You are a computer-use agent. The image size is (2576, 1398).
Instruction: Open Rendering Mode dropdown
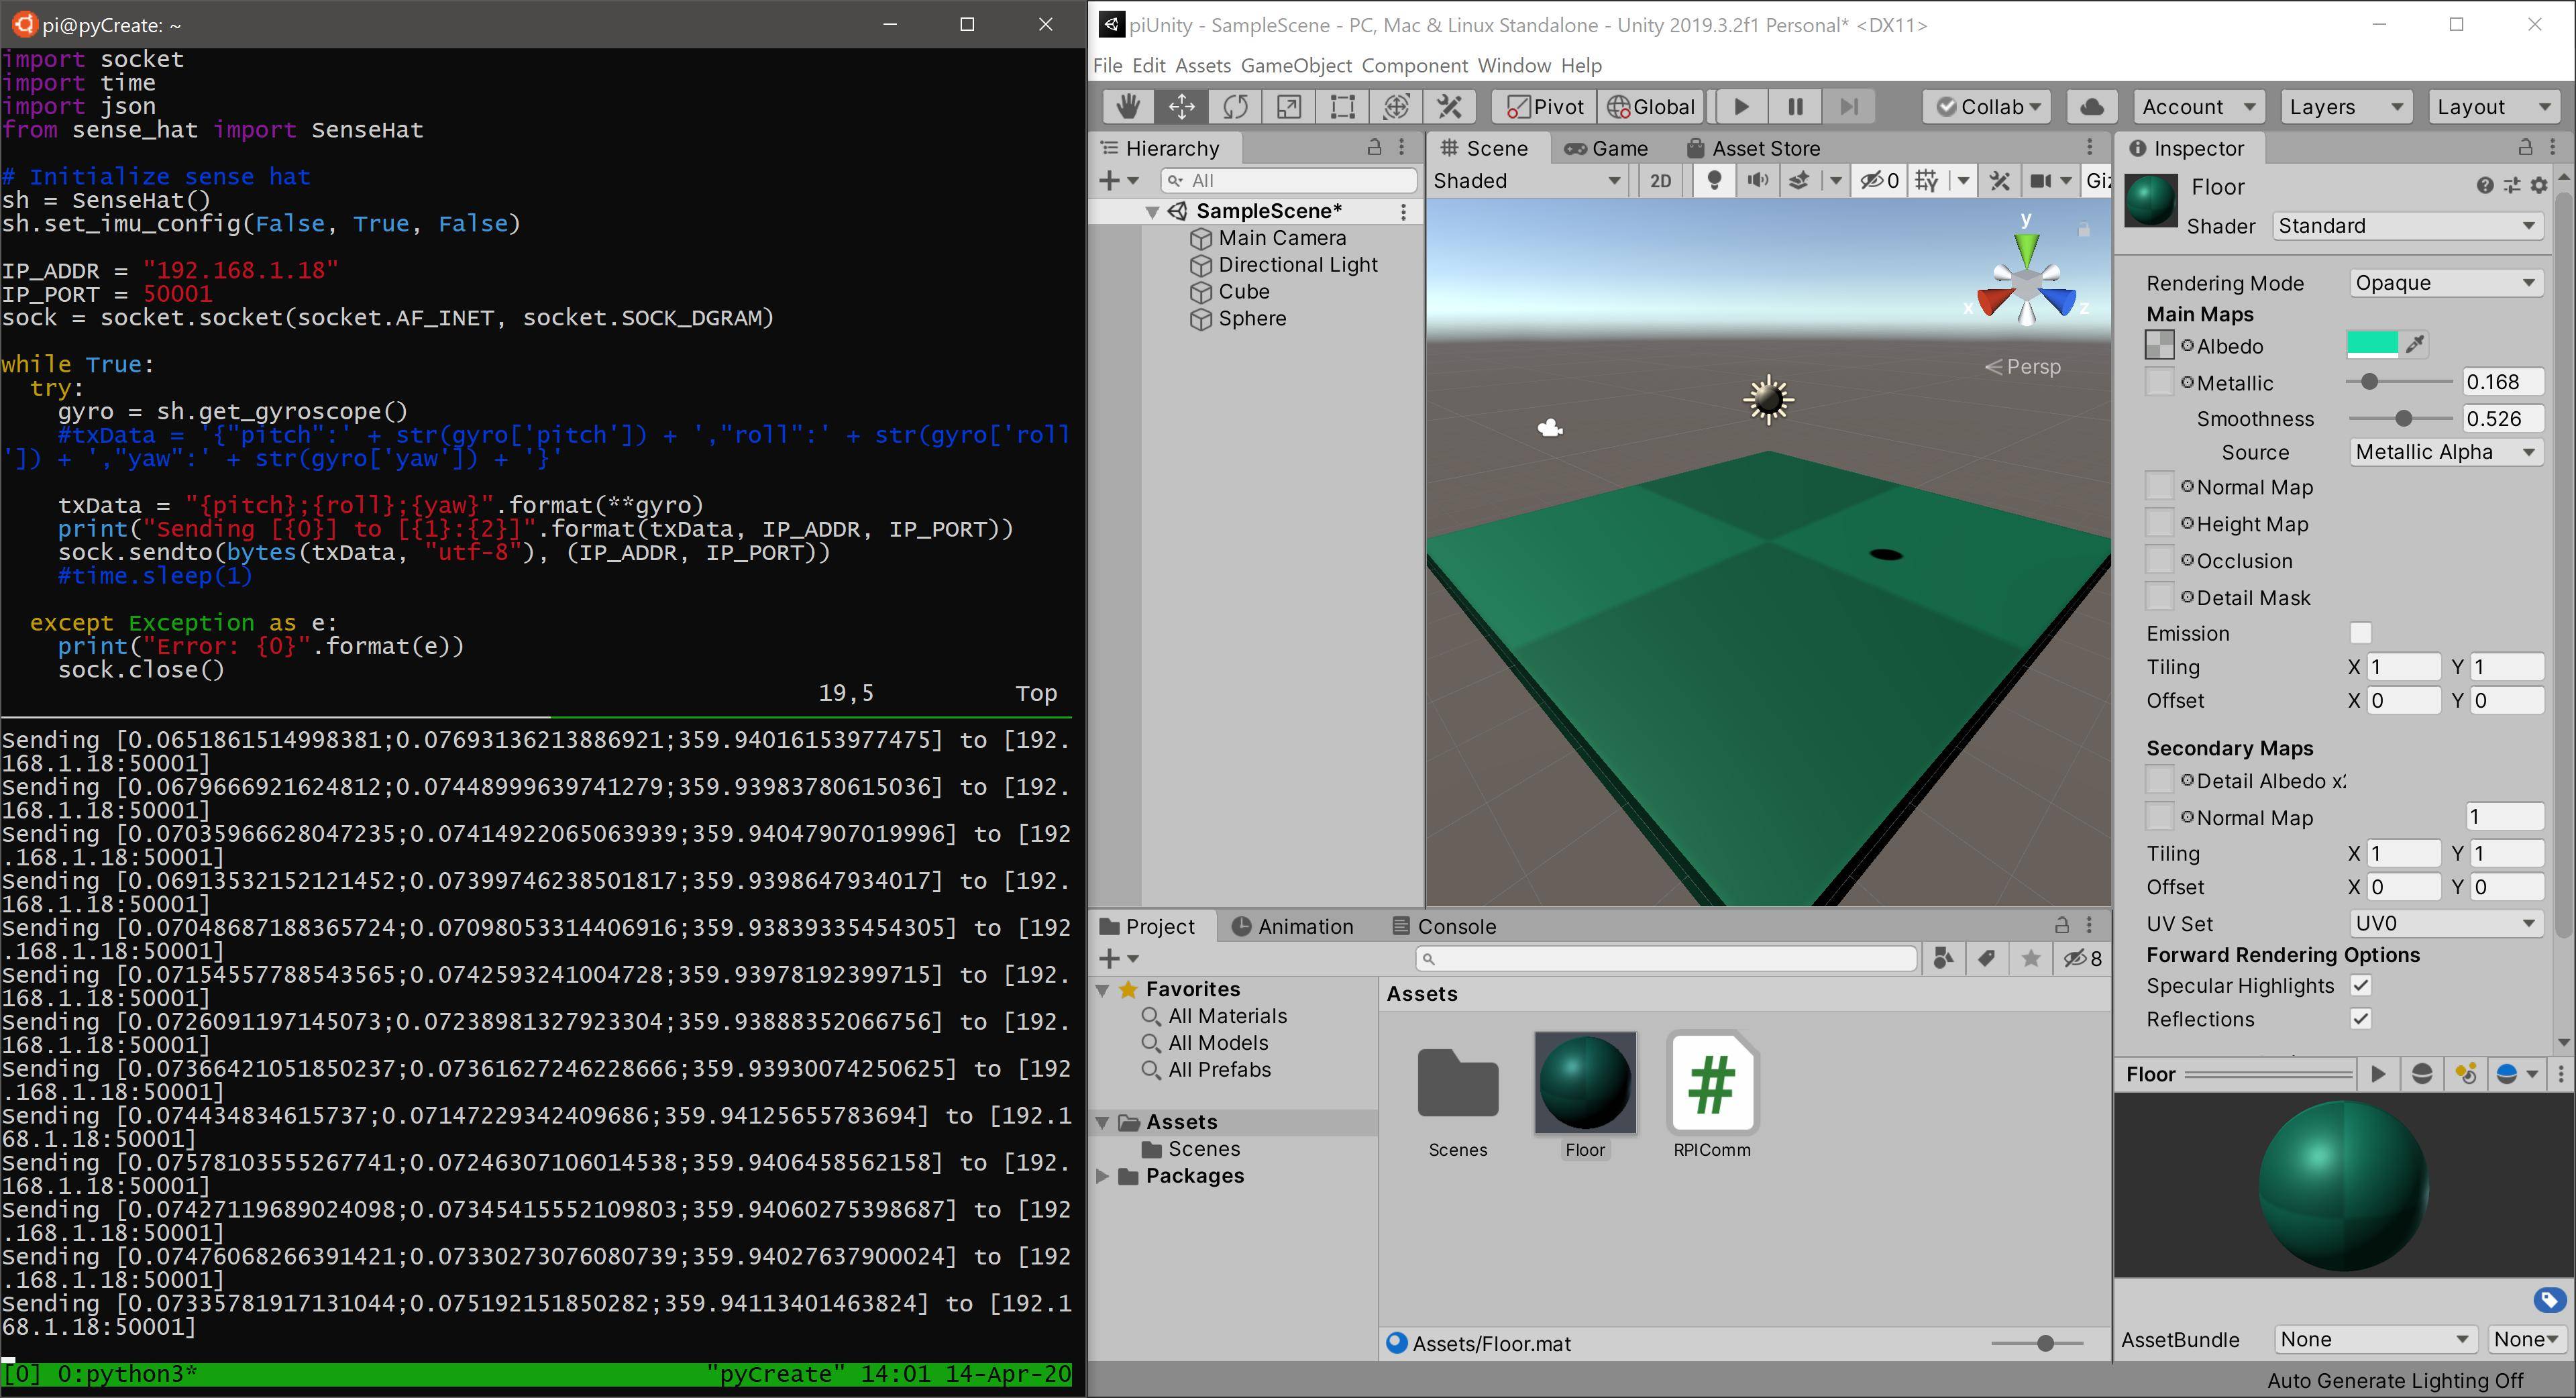(x=2445, y=283)
